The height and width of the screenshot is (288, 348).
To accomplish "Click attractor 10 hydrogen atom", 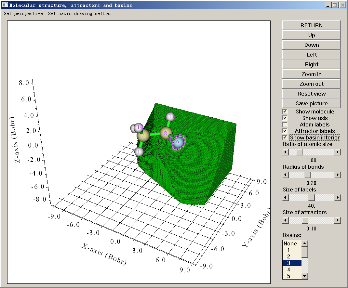I will click(x=139, y=127).
